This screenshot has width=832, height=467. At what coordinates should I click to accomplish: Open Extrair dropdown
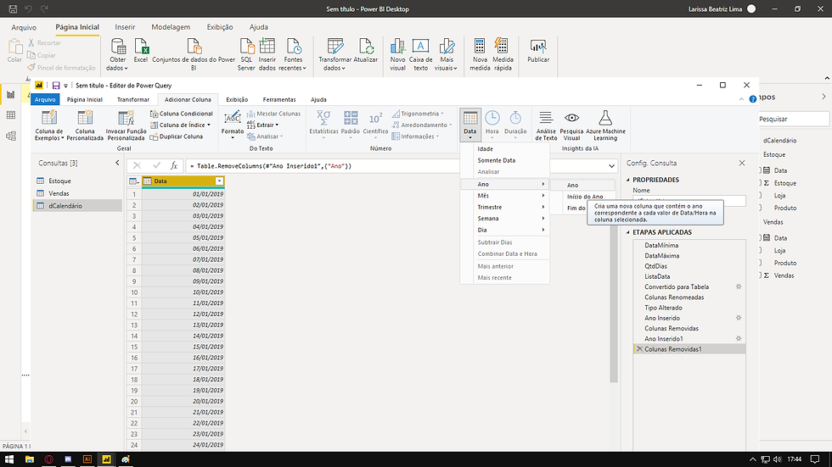point(262,125)
